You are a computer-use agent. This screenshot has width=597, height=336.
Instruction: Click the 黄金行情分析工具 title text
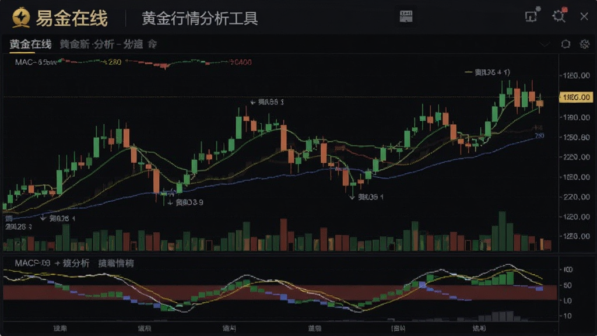click(x=200, y=18)
